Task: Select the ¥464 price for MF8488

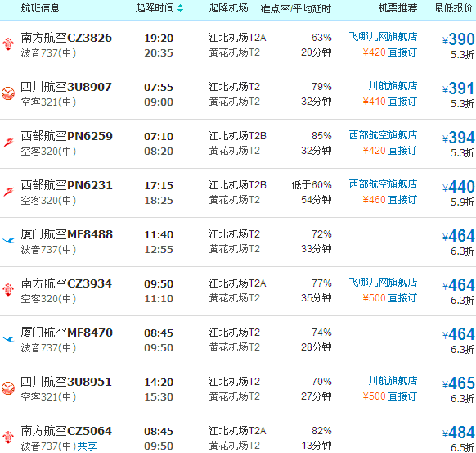Action: click(x=458, y=236)
